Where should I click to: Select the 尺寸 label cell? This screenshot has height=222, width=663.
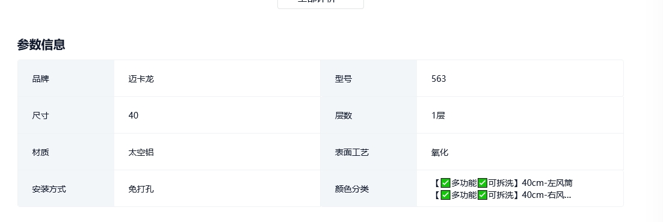66,116
